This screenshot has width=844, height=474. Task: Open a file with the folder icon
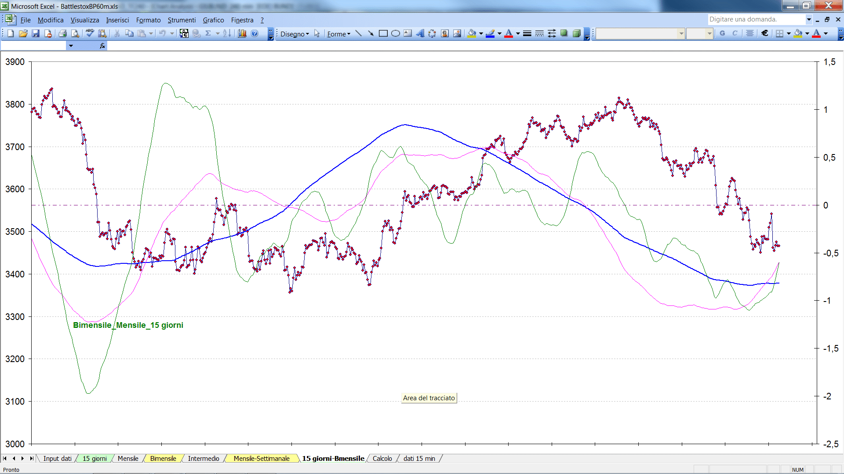point(23,33)
